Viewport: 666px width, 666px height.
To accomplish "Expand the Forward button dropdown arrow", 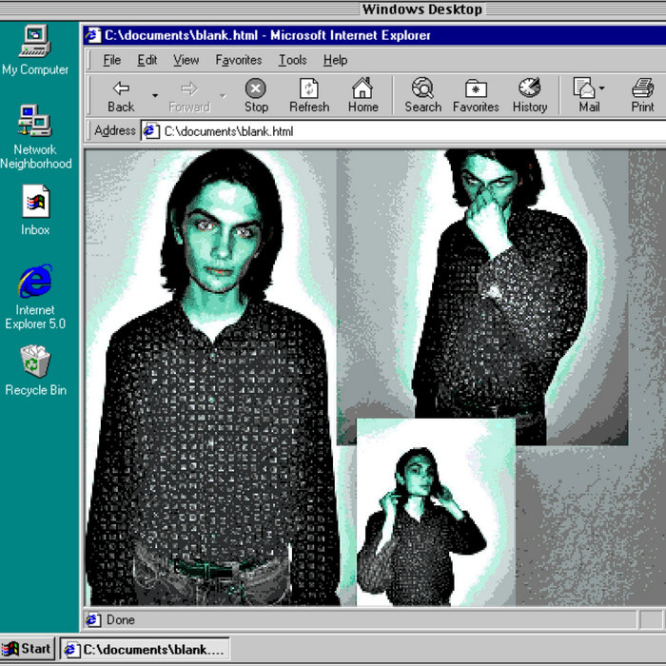I will point(224,95).
